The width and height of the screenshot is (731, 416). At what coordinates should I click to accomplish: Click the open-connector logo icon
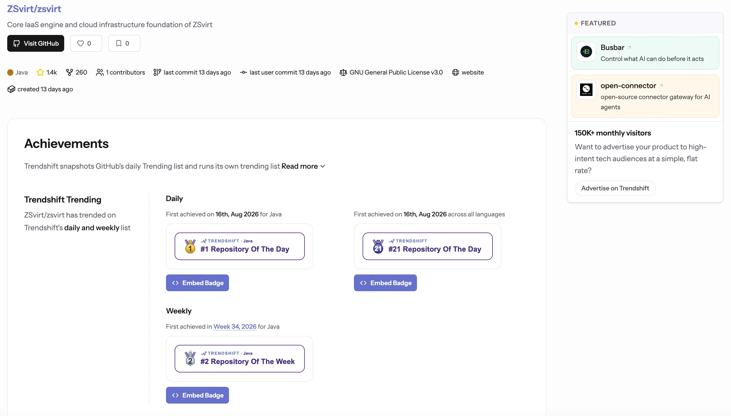(586, 90)
